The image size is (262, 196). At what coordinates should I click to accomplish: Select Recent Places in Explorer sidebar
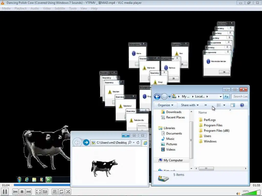click(173, 117)
